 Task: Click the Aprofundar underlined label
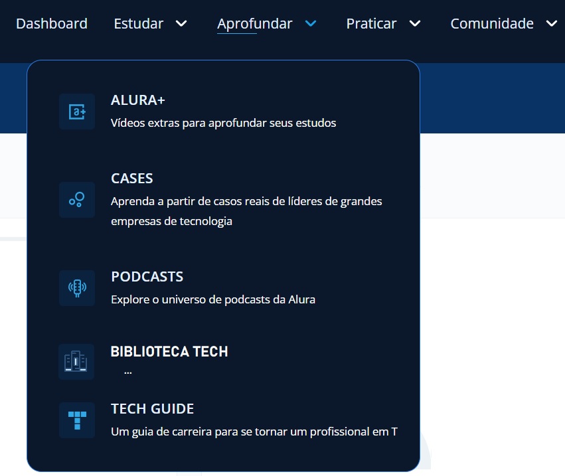(x=255, y=23)
